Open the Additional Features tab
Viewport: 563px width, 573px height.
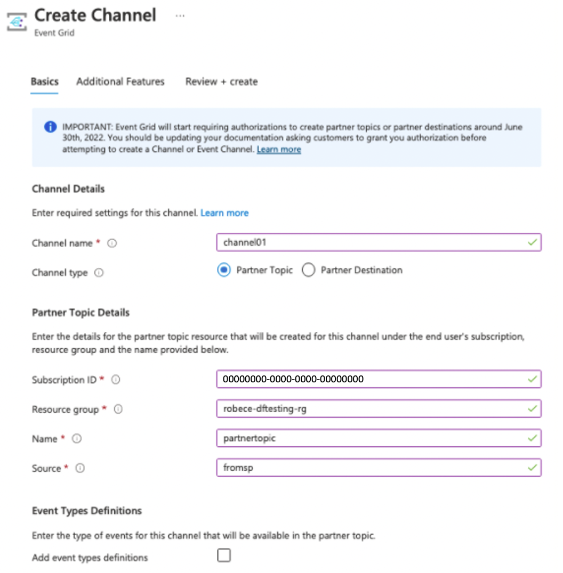coord(119,81)
